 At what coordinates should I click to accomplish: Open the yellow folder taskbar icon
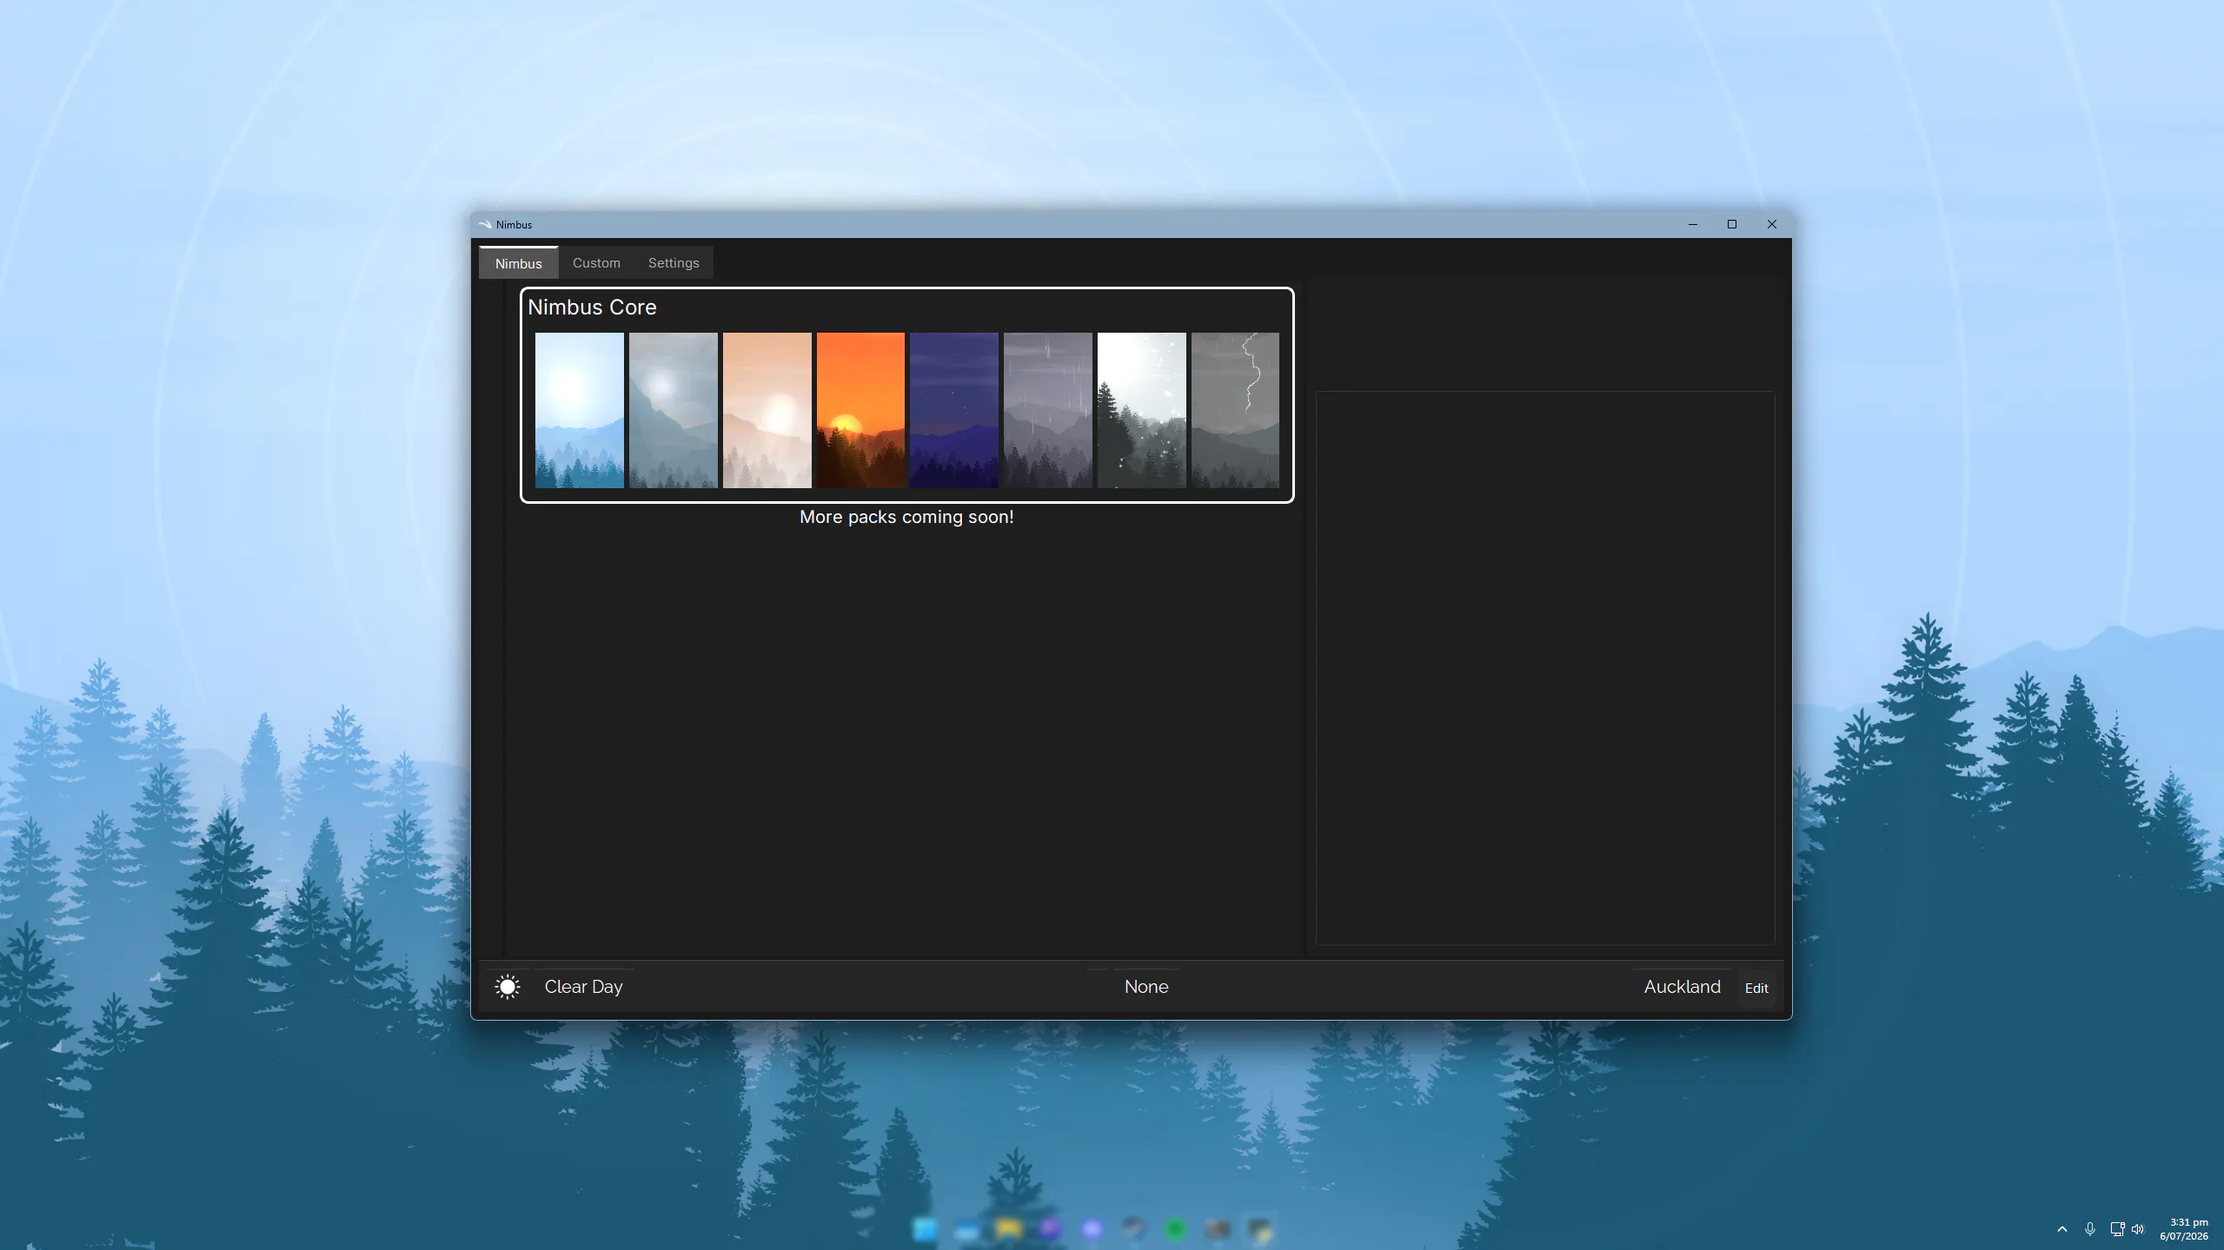[x=1008, y=1229]
